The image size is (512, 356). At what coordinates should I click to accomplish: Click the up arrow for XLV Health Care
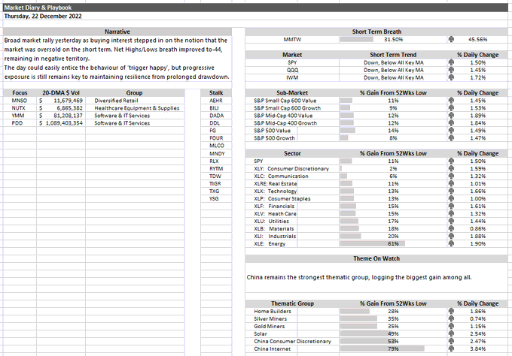(x=451, y=213)
